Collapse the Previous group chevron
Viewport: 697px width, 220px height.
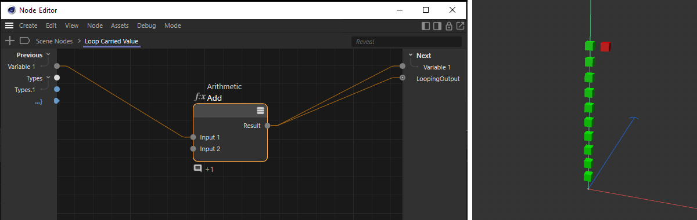point(48,54)
